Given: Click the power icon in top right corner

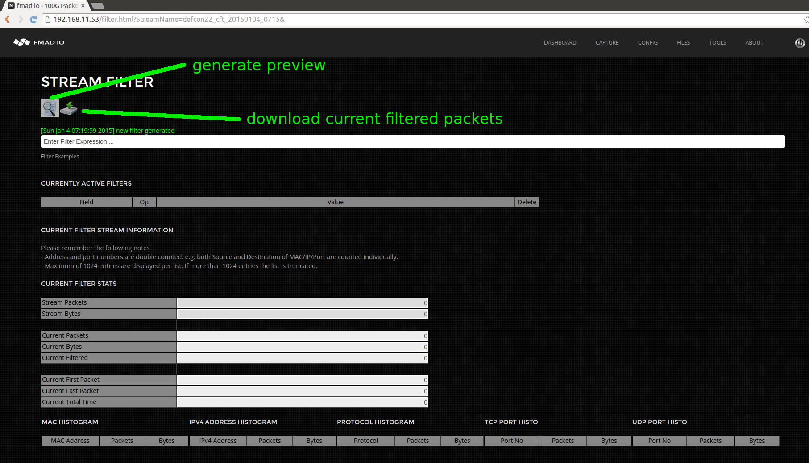Looking at the screenshot, I should click(x=799, y=43).
